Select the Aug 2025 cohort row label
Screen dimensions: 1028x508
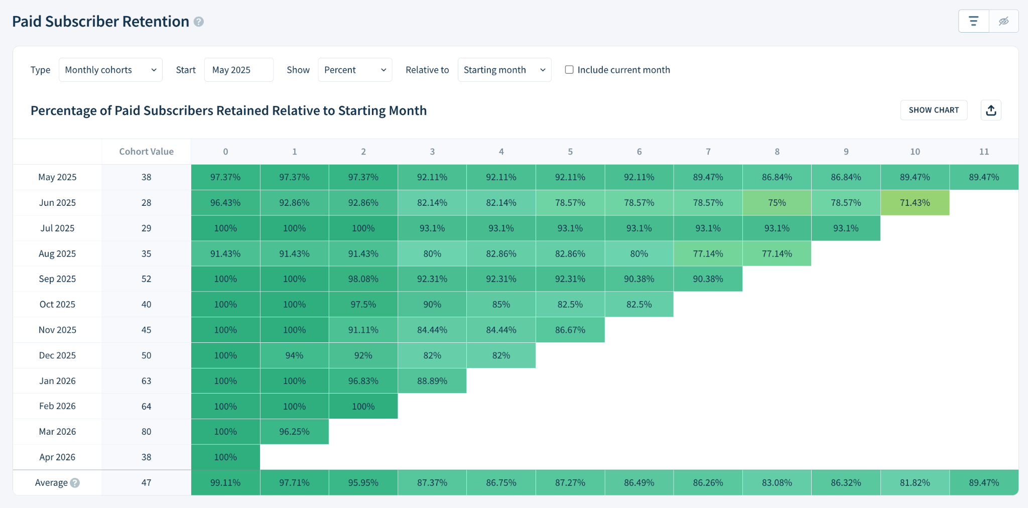tap(57, 254)
